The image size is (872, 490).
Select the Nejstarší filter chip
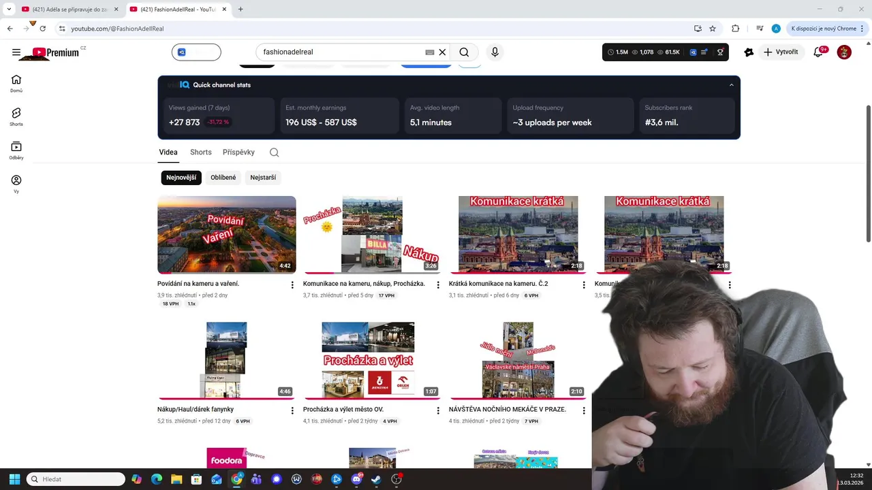pyautogui.click(x=263, y=178)
